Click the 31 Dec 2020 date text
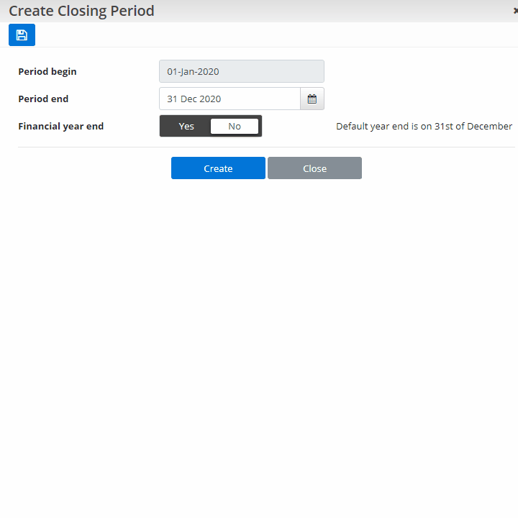518x518 pixels. click(x=194, y=99)
